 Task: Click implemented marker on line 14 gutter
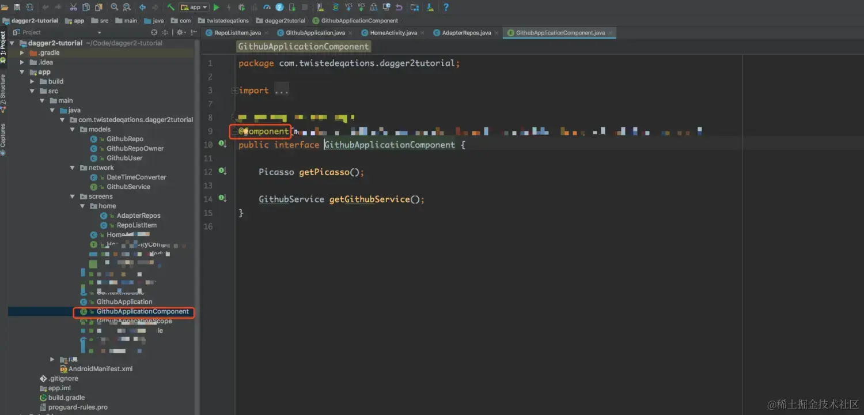coord(222,198)
